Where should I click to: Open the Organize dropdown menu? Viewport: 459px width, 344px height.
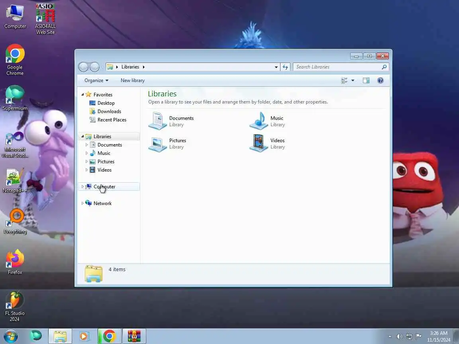pyautogui.click(x=96, y=80)
